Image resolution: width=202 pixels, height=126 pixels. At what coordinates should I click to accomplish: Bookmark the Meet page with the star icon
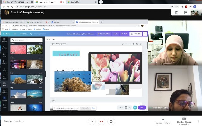177,7
